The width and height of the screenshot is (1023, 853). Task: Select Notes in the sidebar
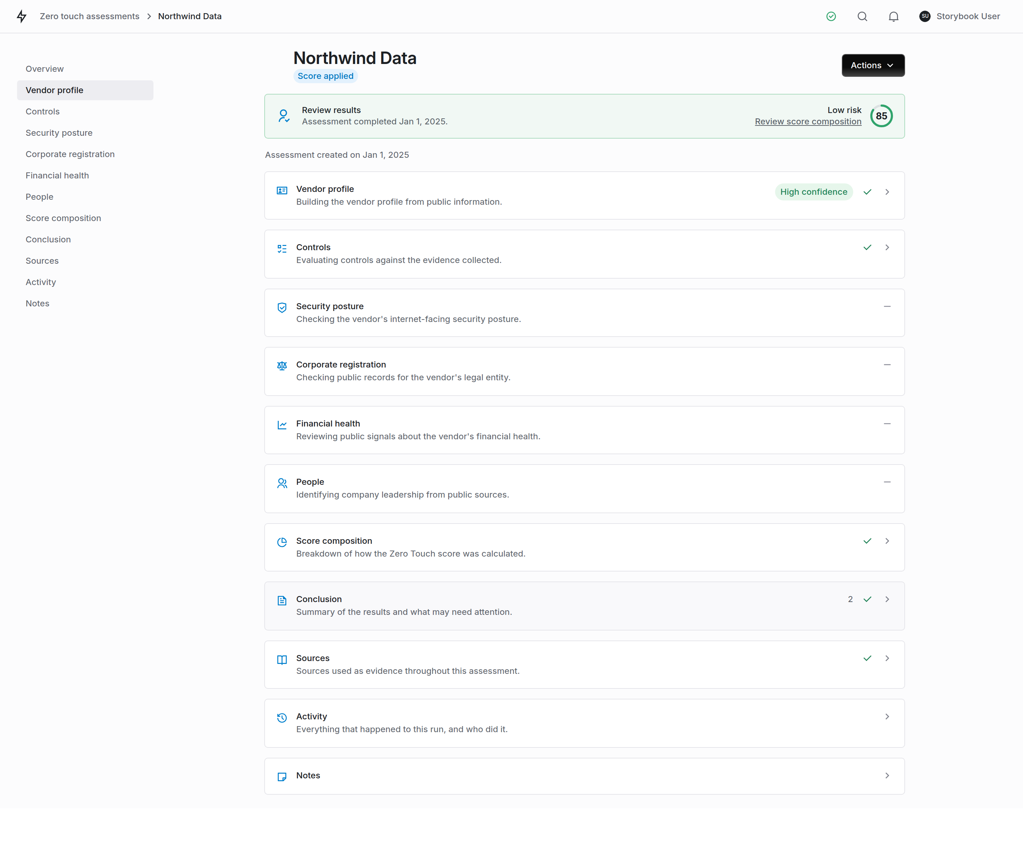click(85, 304)
